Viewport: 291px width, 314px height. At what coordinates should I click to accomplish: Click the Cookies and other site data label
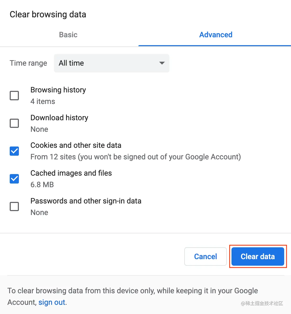pos(76,145)
